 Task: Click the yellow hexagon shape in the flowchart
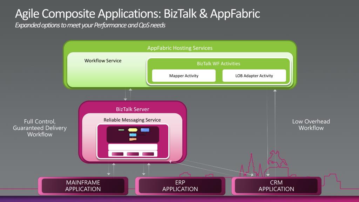133,130
